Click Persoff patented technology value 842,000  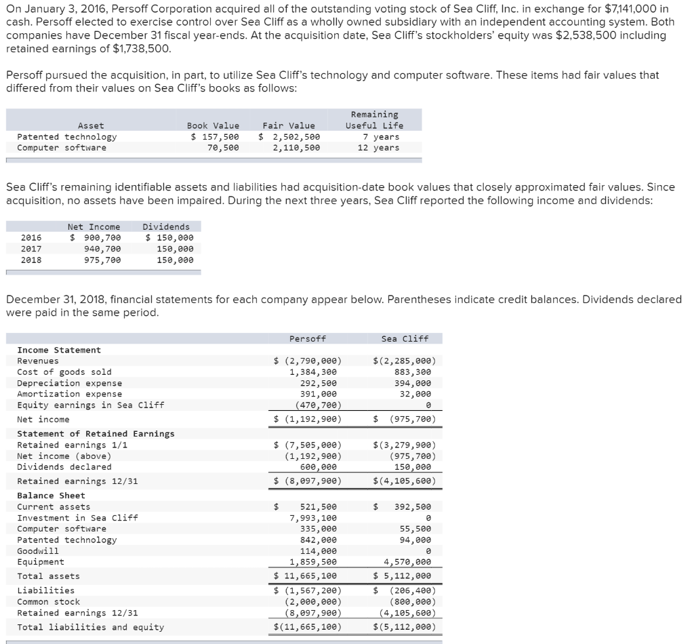tap(319, 540)
